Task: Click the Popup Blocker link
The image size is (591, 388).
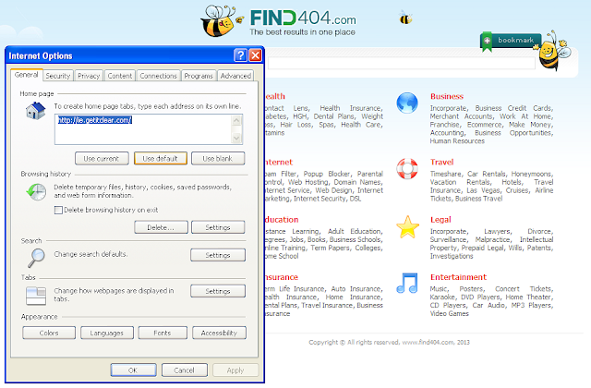Action: pos(324,174)
